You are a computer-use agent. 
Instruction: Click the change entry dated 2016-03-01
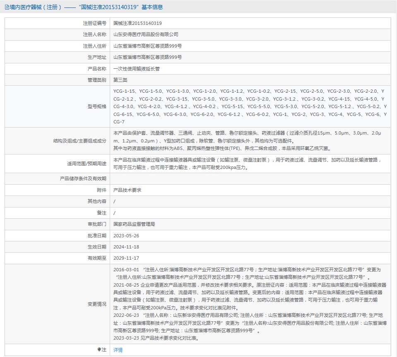[x=247, y=273]
